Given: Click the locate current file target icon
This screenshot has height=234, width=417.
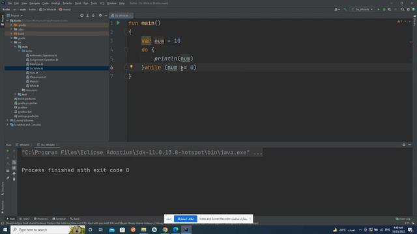Looking at the screenshot, I should 81,16.
